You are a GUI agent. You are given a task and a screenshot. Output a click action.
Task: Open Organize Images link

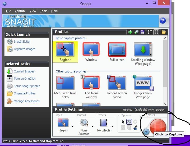tap(25, 49)
